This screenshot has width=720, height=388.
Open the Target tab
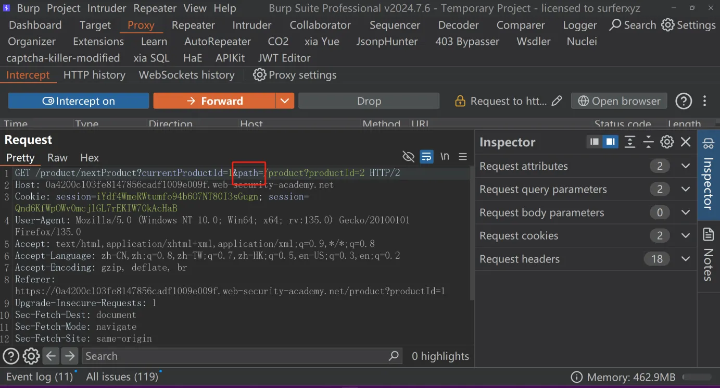point(95,25)
